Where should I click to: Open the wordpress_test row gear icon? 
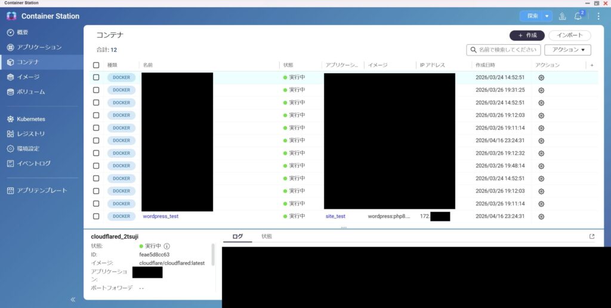[541, 217]
